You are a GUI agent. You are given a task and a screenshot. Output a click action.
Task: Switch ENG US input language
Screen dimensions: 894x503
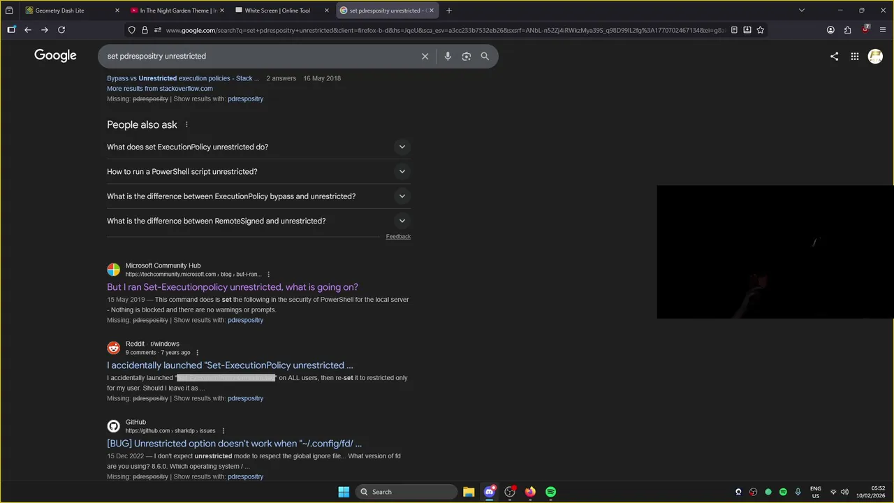(815, 492)
